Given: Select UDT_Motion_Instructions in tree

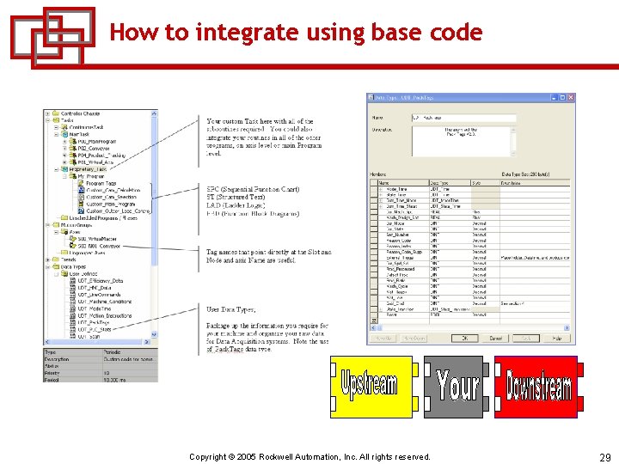Looking at the screenshot, I should [x=105, y=315].
